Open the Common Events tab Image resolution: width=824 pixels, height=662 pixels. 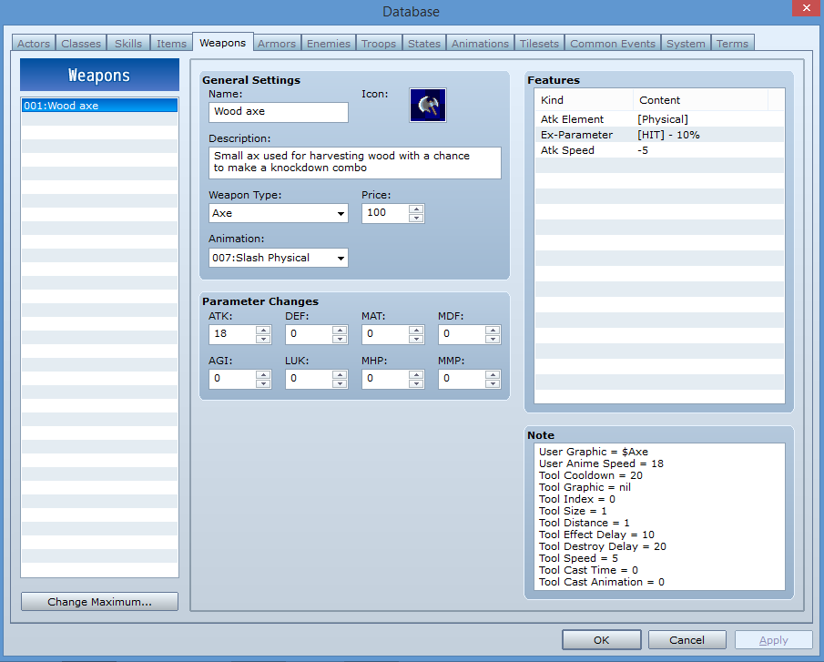(x=613, y=43)
